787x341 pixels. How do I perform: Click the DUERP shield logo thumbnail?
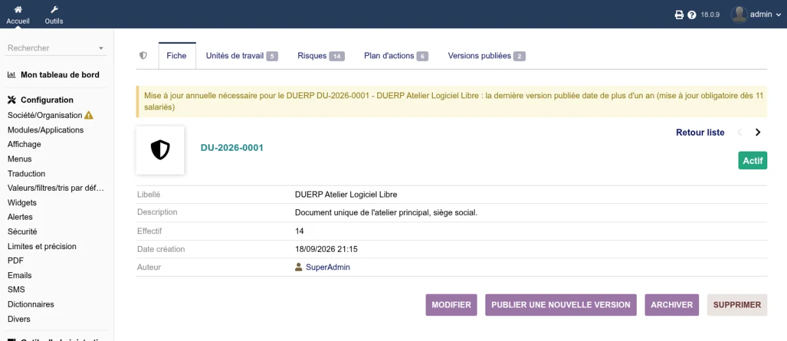pos(160,150)
